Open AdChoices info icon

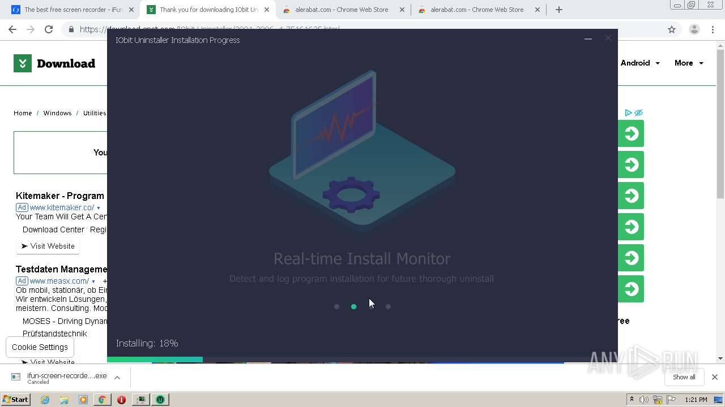point(628,112)
